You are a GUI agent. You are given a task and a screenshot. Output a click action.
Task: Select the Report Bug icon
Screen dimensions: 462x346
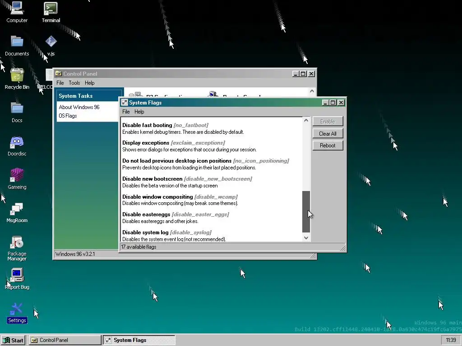click(17, 279)
